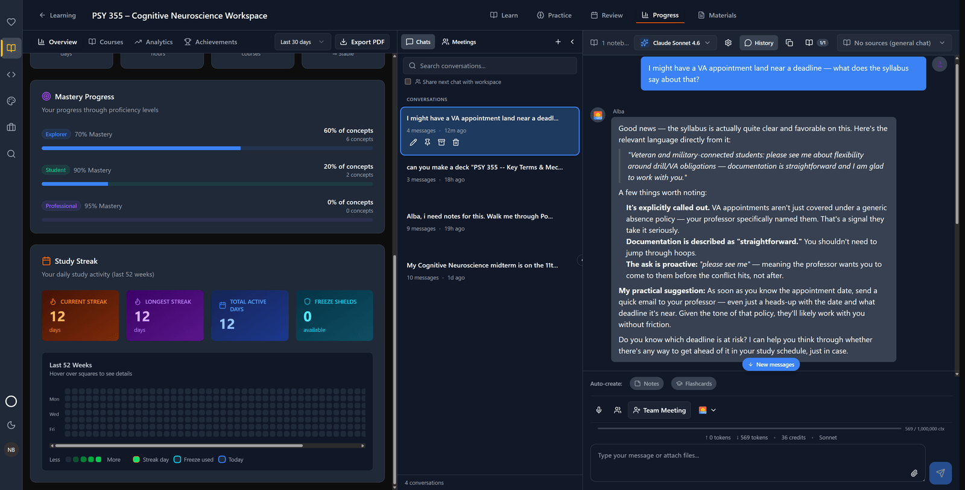Send the message with paper plane button

[x=940, y=473]
